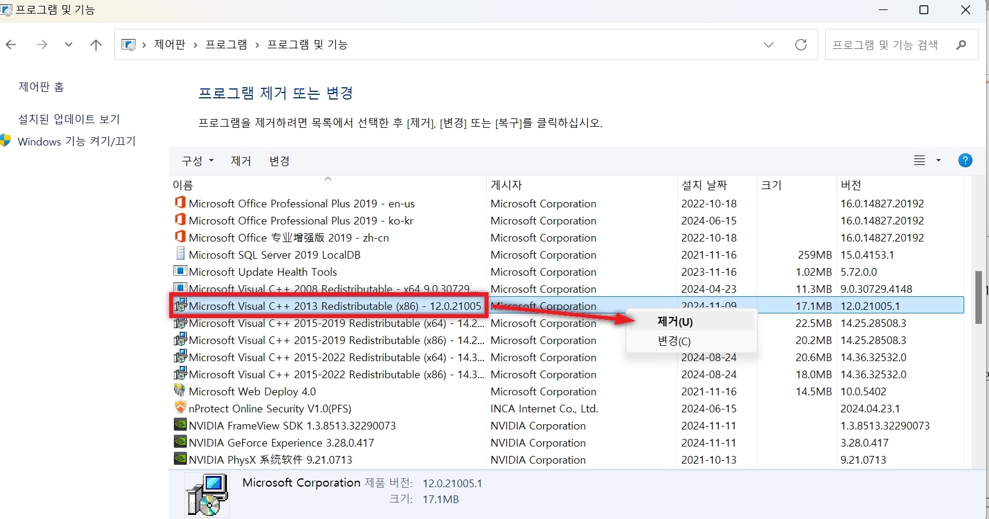Select the NVIDIA PhysX icon
This screenshot has height=519, width=989.
pyautogui.click(x=180, y=458)
